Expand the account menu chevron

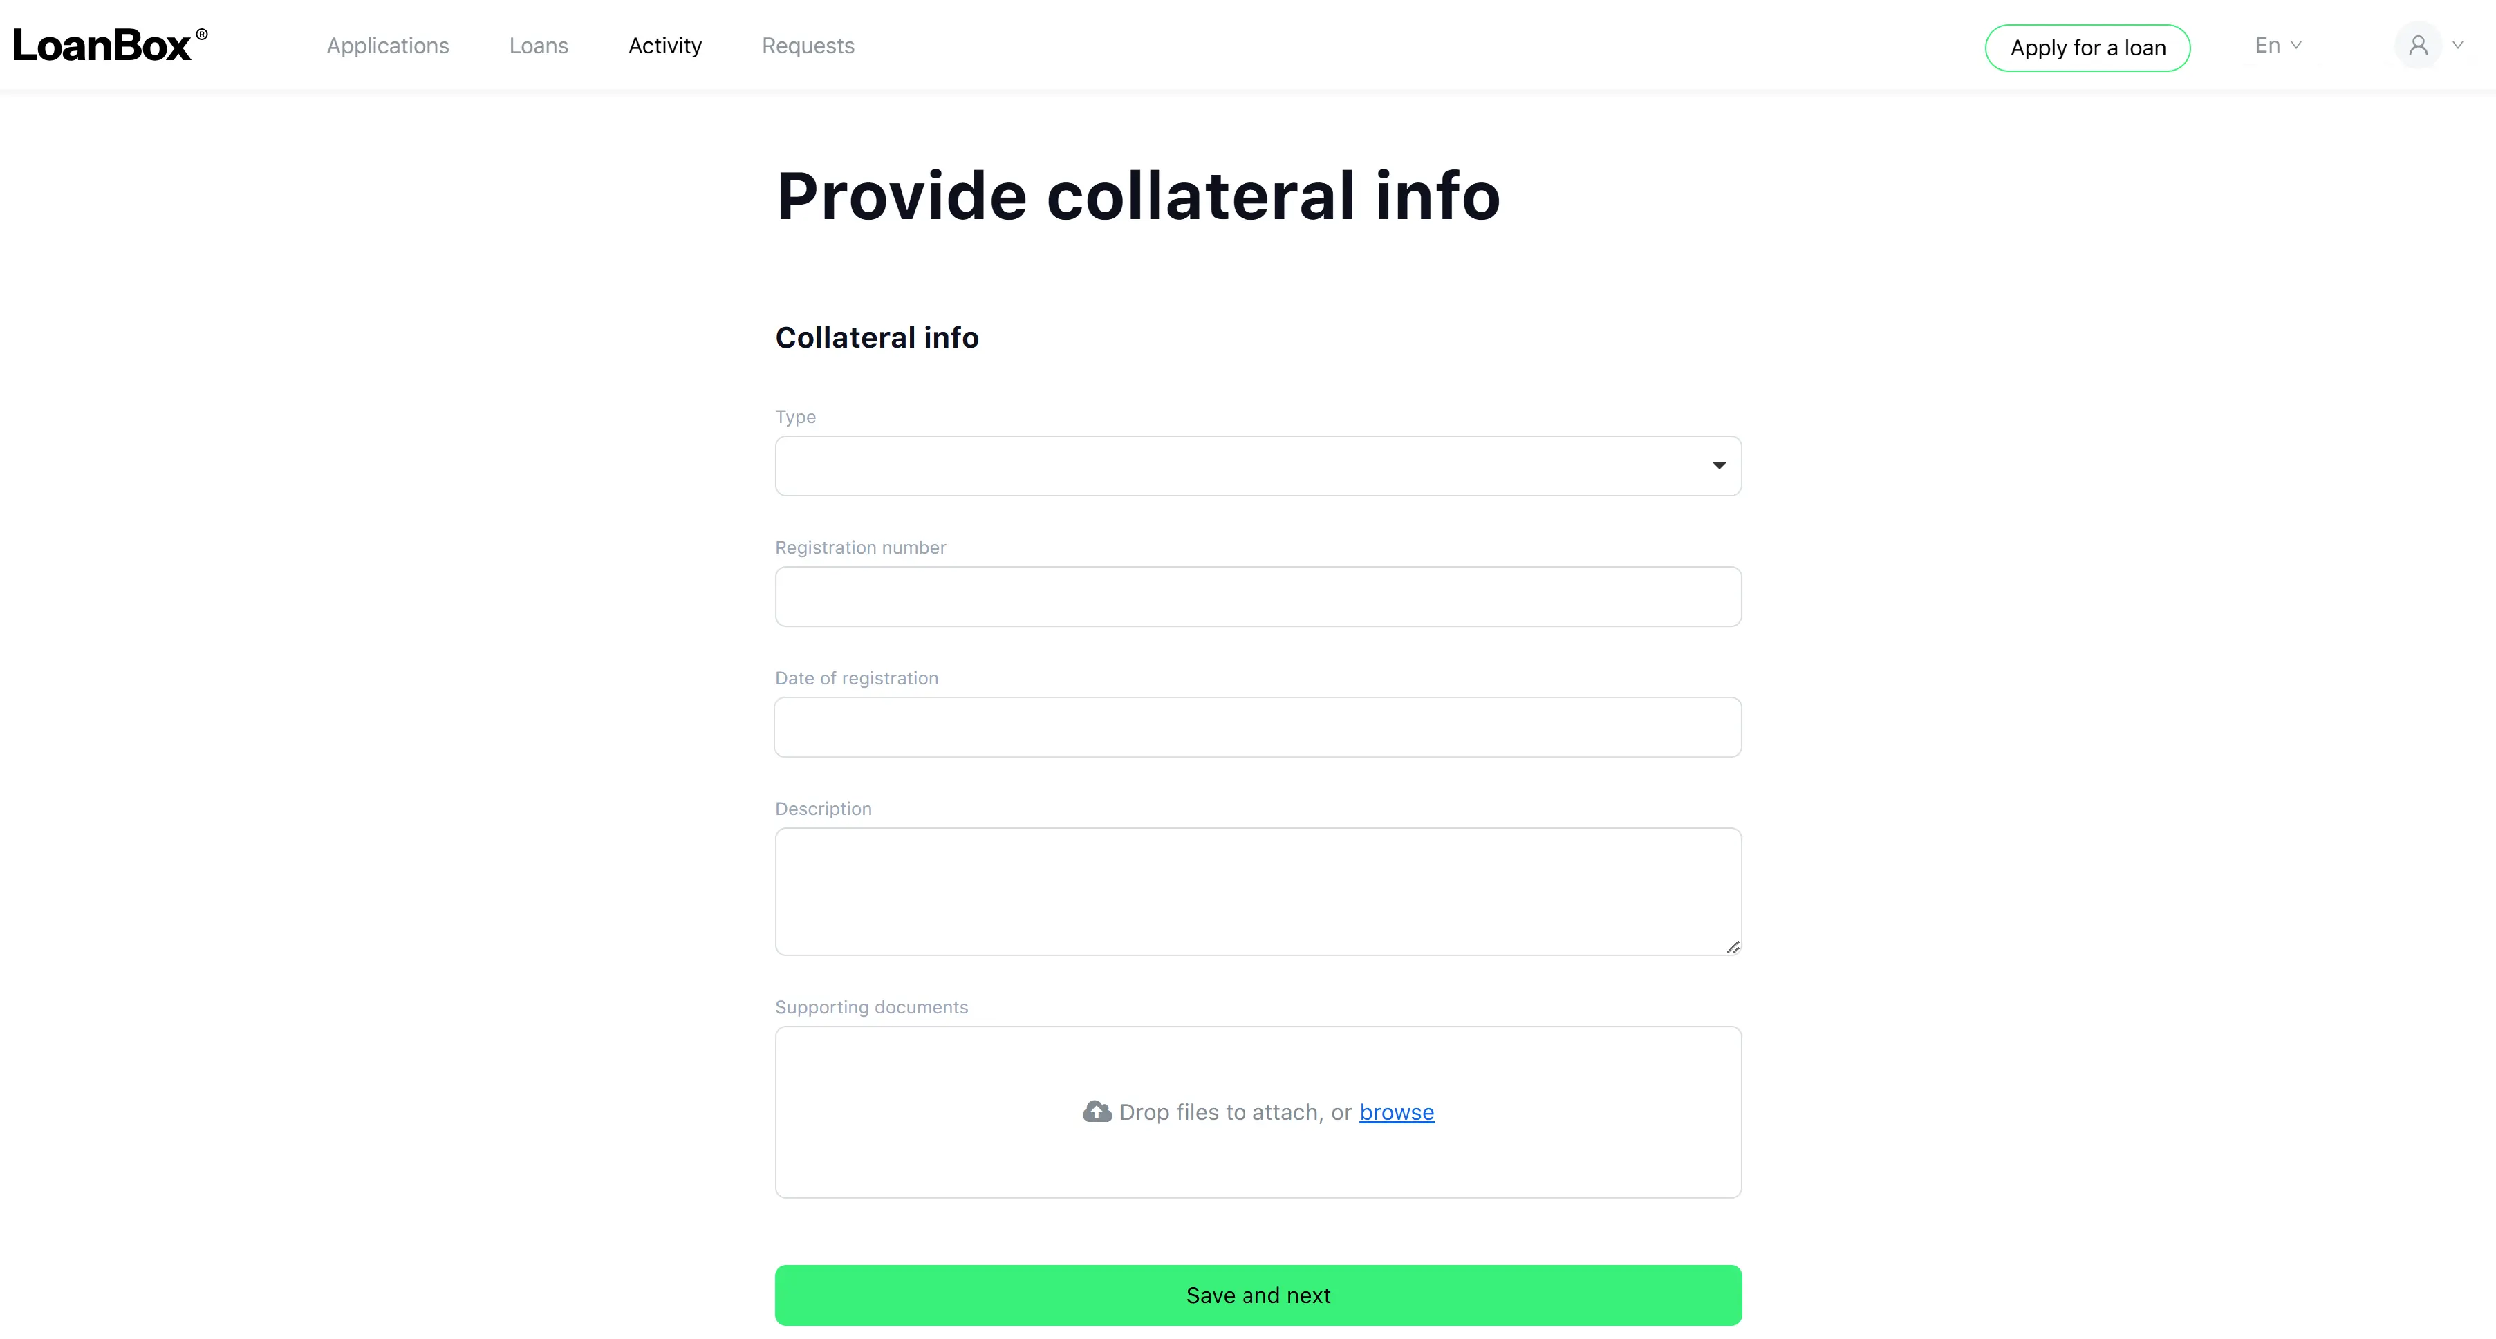tap(2457, 46)
